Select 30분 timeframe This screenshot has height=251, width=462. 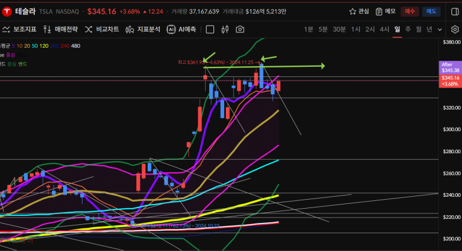pyautogui.click(x=339, y=29)
